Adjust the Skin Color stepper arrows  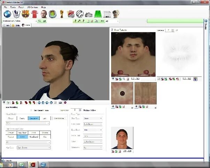click(80, 110)
